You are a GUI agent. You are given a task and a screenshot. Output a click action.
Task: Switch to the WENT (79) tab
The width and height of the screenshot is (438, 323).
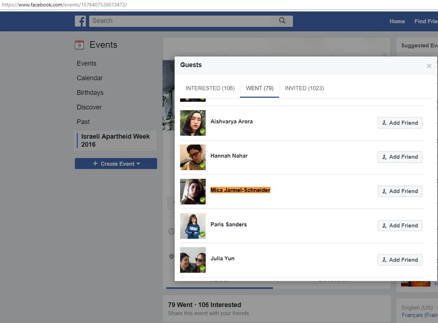pyautogui.click(x=260, y=88)
